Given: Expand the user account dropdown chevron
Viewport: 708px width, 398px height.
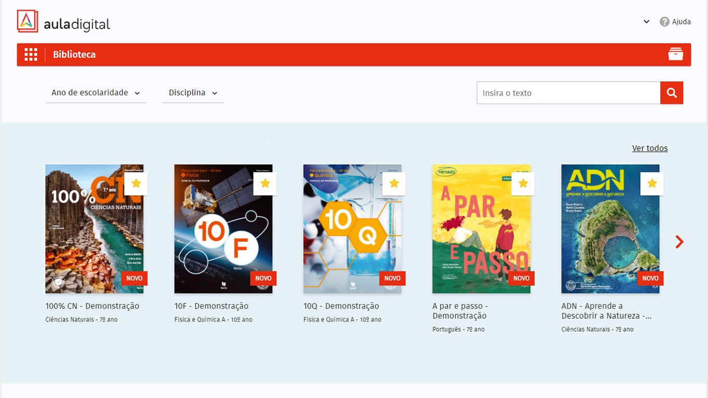Looking at the screenshot, I should (646, 22).
